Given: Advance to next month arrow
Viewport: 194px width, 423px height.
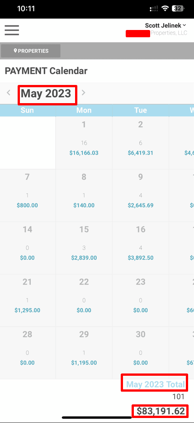Looking at the screenshot, I should pyautogui.click(x=83, y=93).
